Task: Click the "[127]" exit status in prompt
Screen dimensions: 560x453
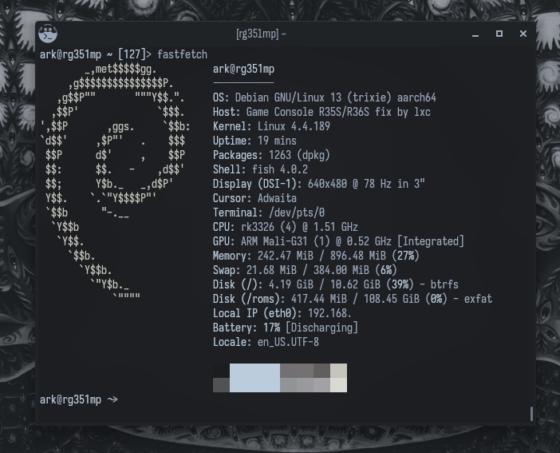Action: (134, 54)
